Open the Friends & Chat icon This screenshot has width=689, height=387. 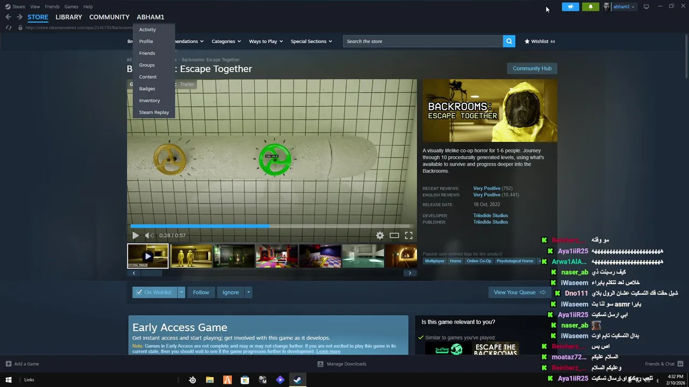(680, 364)
